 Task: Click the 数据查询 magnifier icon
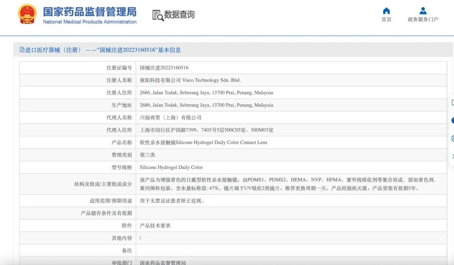pyautogui.click(x=156, y=15)
